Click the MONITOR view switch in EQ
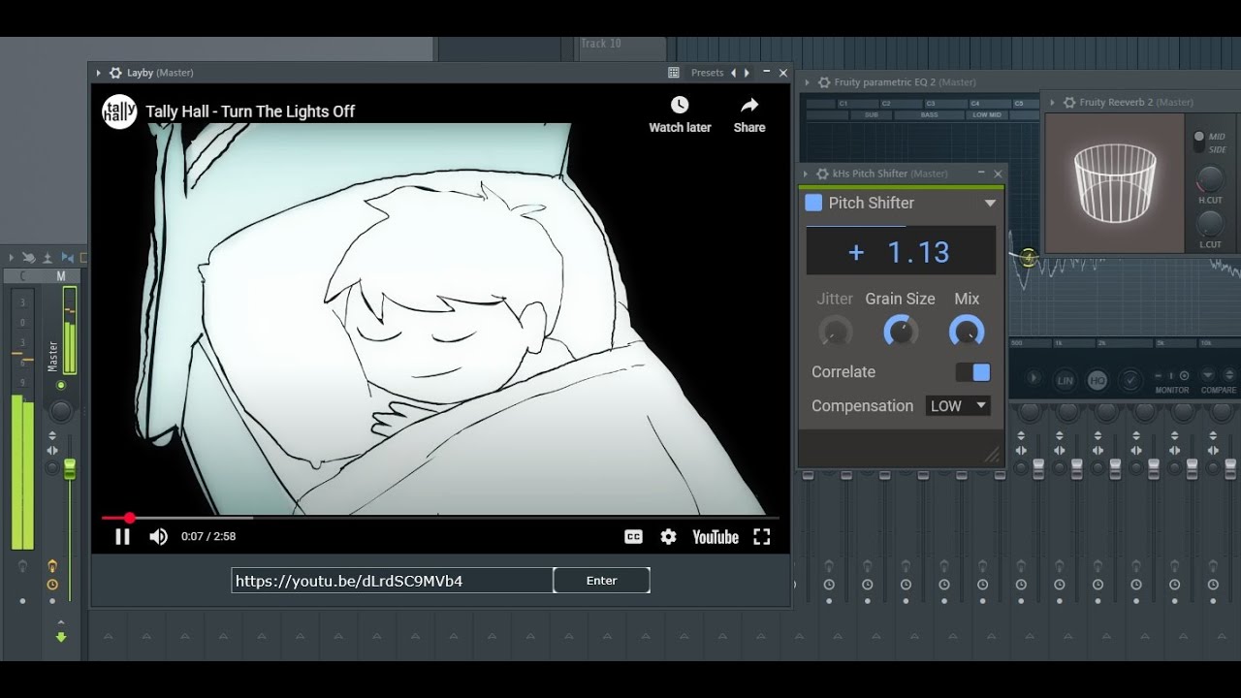Viewport: 1241px width, 698px height. pyautogui.click(x=1171, y=376)
